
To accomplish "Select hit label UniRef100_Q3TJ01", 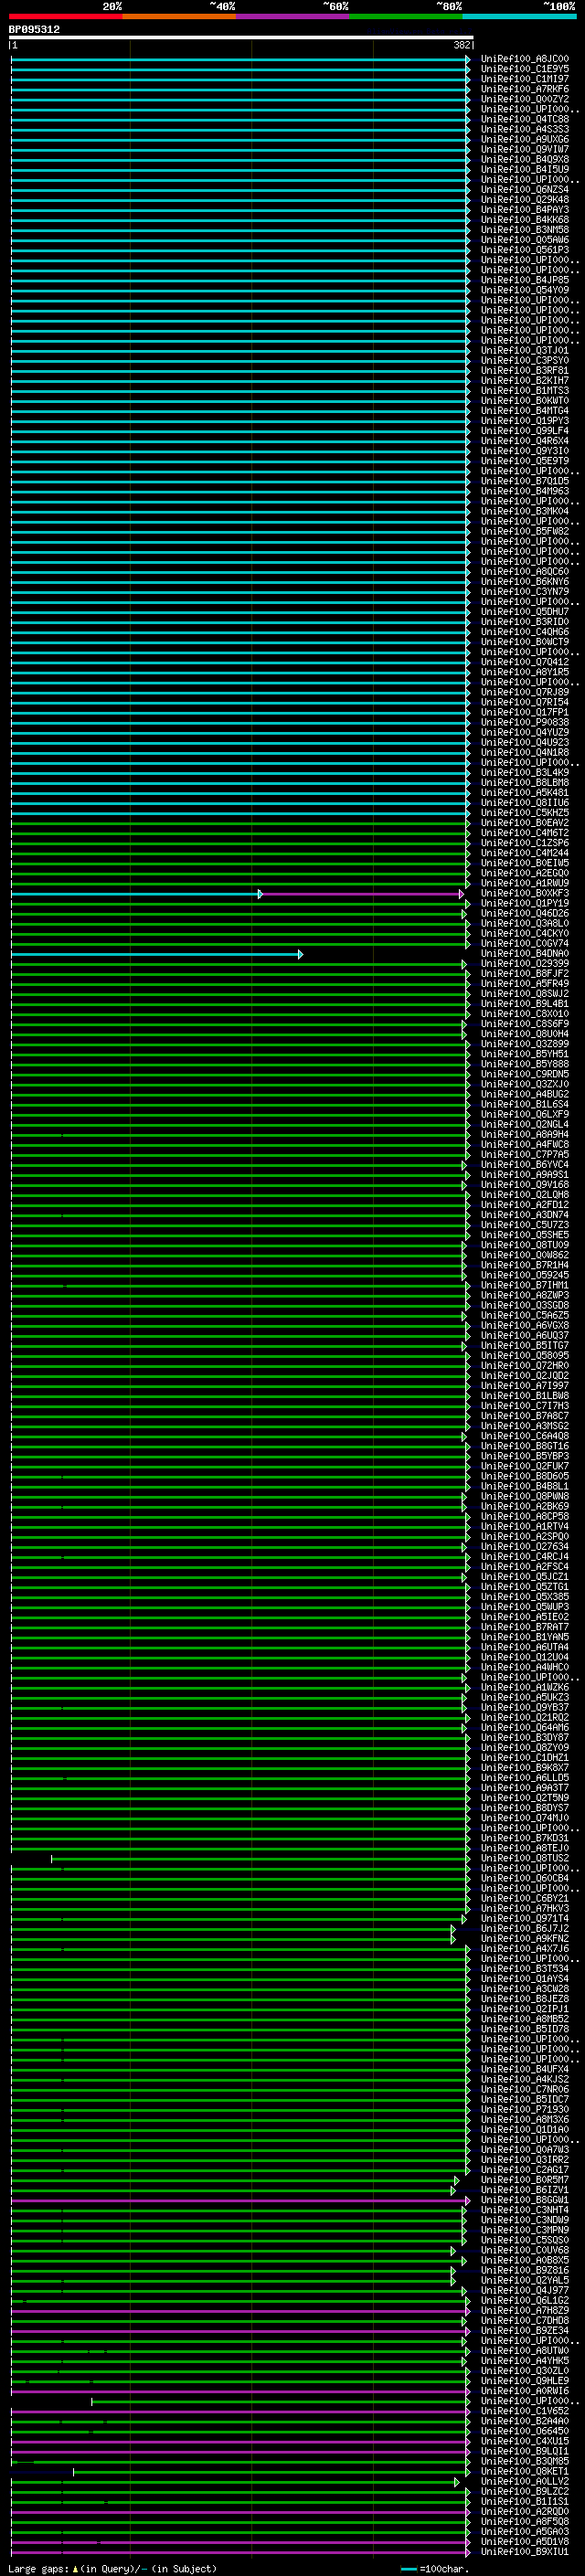I will pos(524,350).
